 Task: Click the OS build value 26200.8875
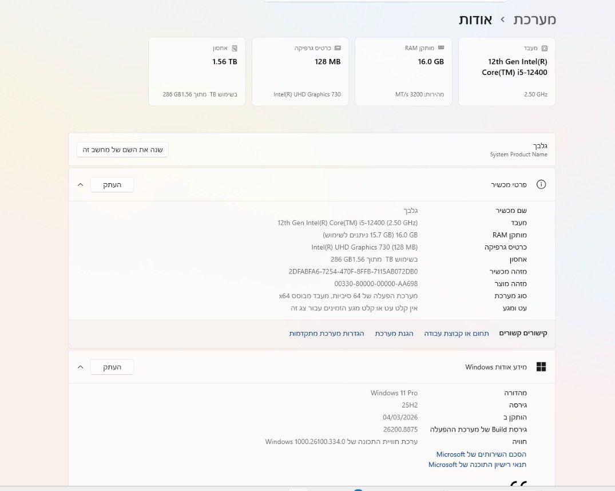click(400, 429)
